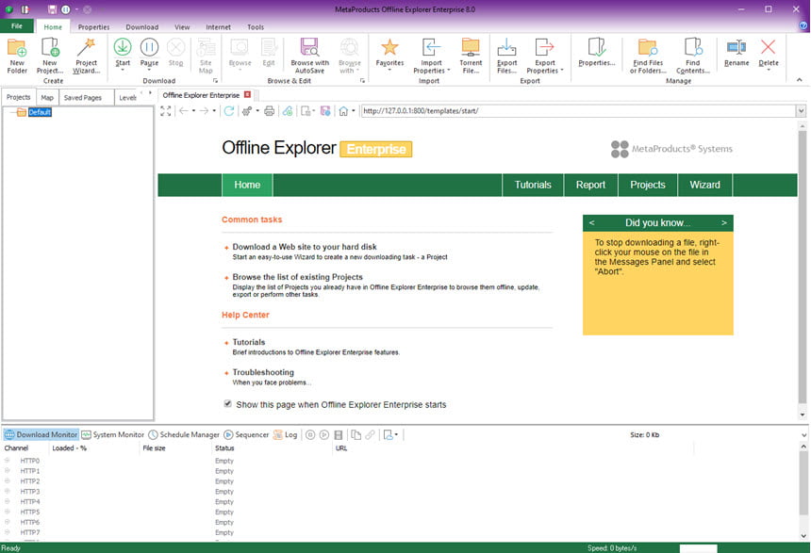Image resolution: width=811 pixels, height=553 pixels.
Task: Refresh the browser page
Action: point(228,111)
